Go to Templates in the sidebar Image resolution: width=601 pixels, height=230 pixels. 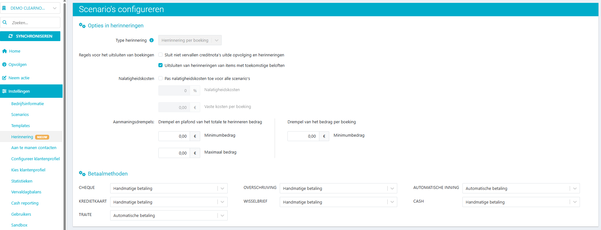[x=20, y=126]
